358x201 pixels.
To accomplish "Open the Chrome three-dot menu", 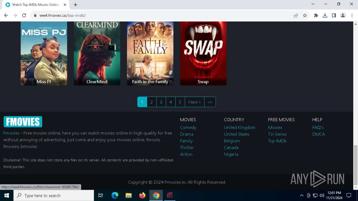I will click(352, 15).
